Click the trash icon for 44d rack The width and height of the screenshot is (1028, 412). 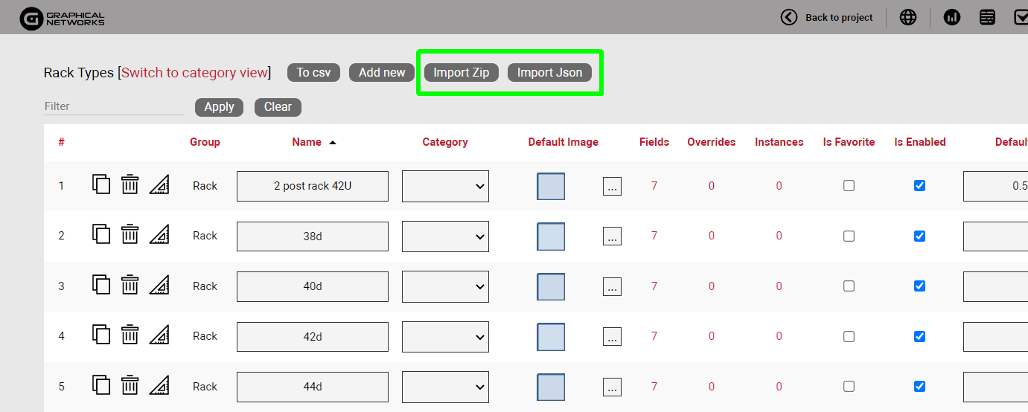pos(130,385)
